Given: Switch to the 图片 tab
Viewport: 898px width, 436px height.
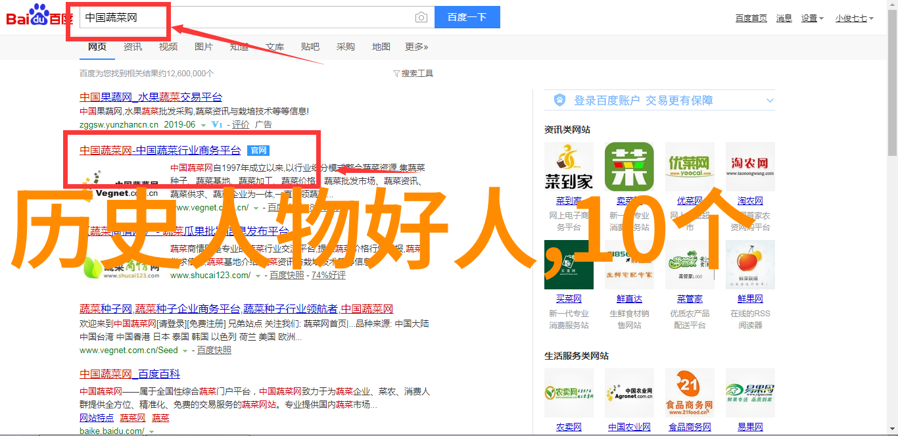Looking at the screenshot, I should [204, 47].
